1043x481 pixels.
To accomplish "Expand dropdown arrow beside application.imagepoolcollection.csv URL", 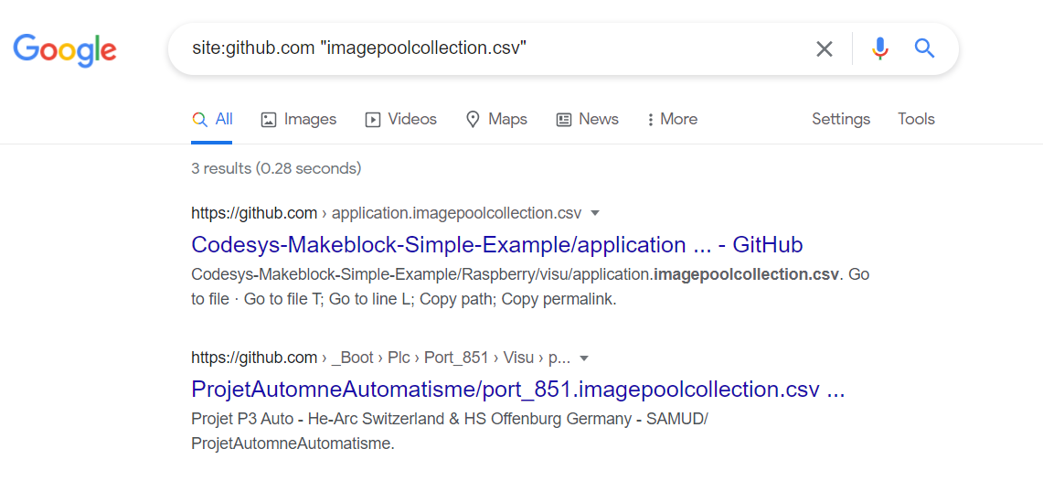I will point(595,213).
